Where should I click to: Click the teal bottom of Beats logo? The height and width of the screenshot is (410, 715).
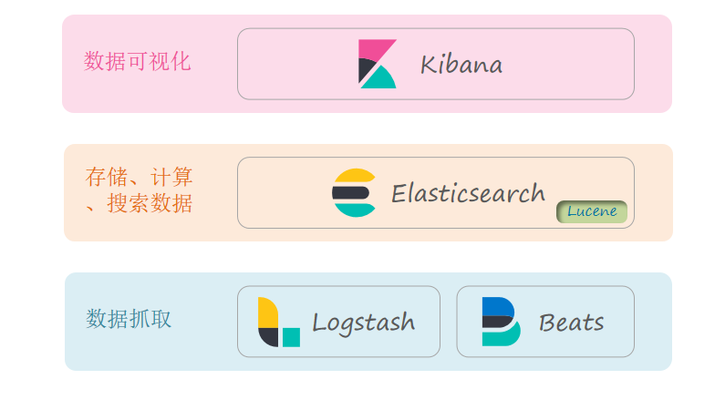[x=502, y=337]
